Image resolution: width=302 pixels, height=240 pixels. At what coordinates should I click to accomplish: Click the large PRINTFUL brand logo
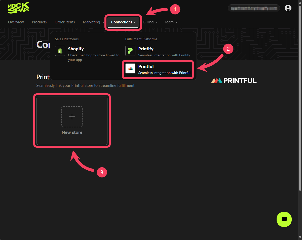point(234,81)
